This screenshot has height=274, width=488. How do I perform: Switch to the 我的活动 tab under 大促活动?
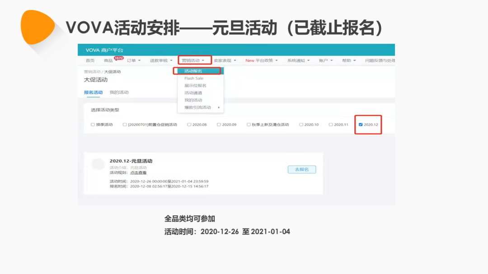coord(119,92)
